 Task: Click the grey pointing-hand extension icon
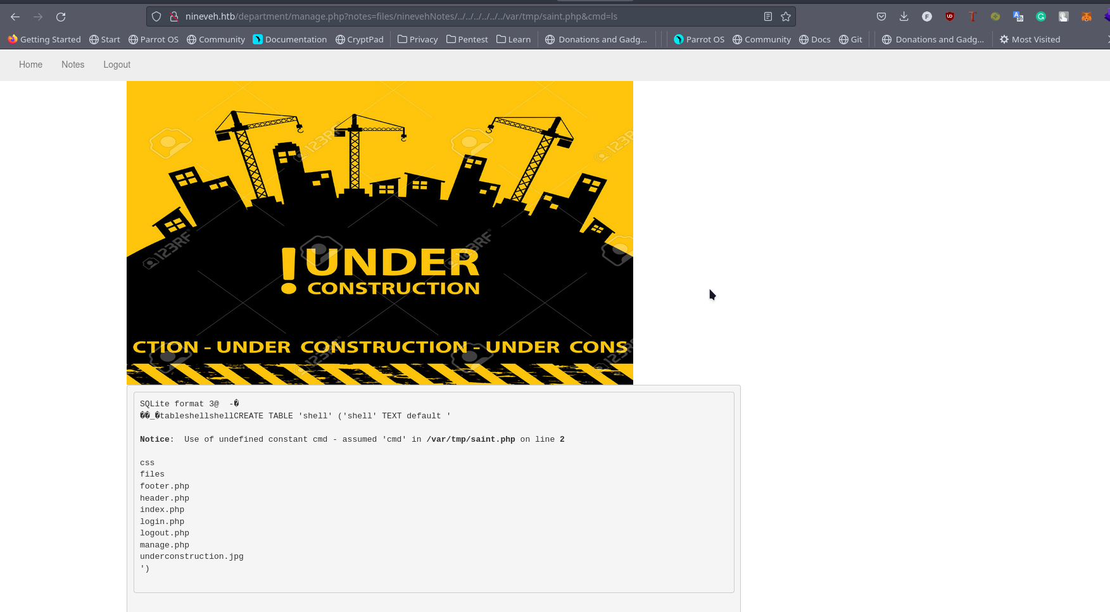(x=1064, y=17)
